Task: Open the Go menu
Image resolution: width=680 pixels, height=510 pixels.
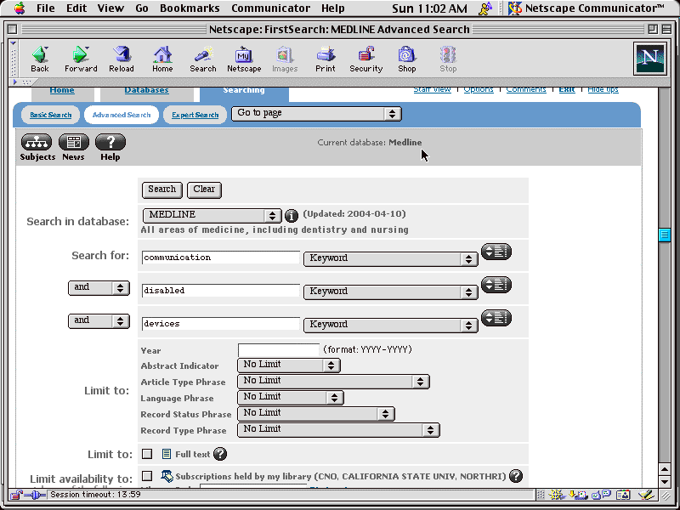Action: point(142,8)
